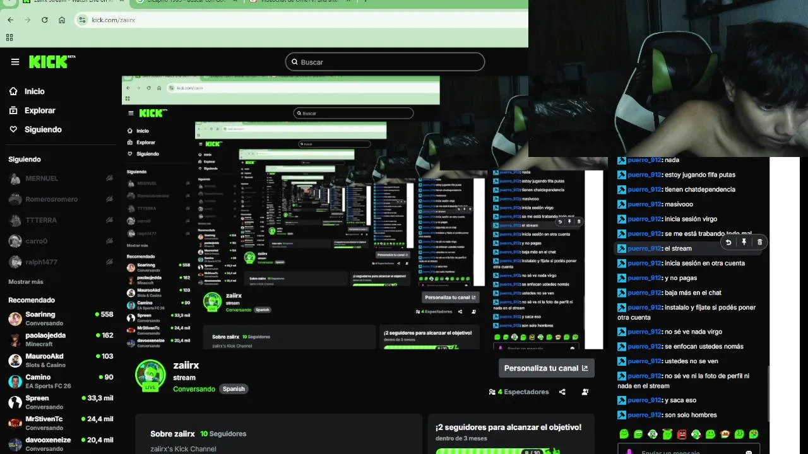Click the Buscar search field

385,62
